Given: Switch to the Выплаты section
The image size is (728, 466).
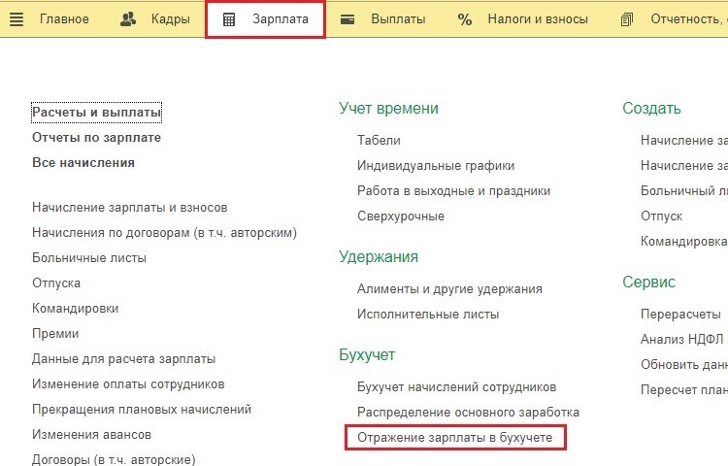Looking at the screenshot, I should click(398, 19).
